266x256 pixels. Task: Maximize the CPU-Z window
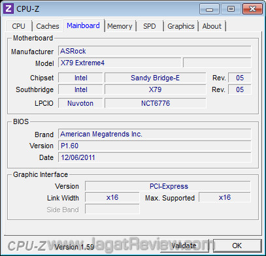(231, 9)
